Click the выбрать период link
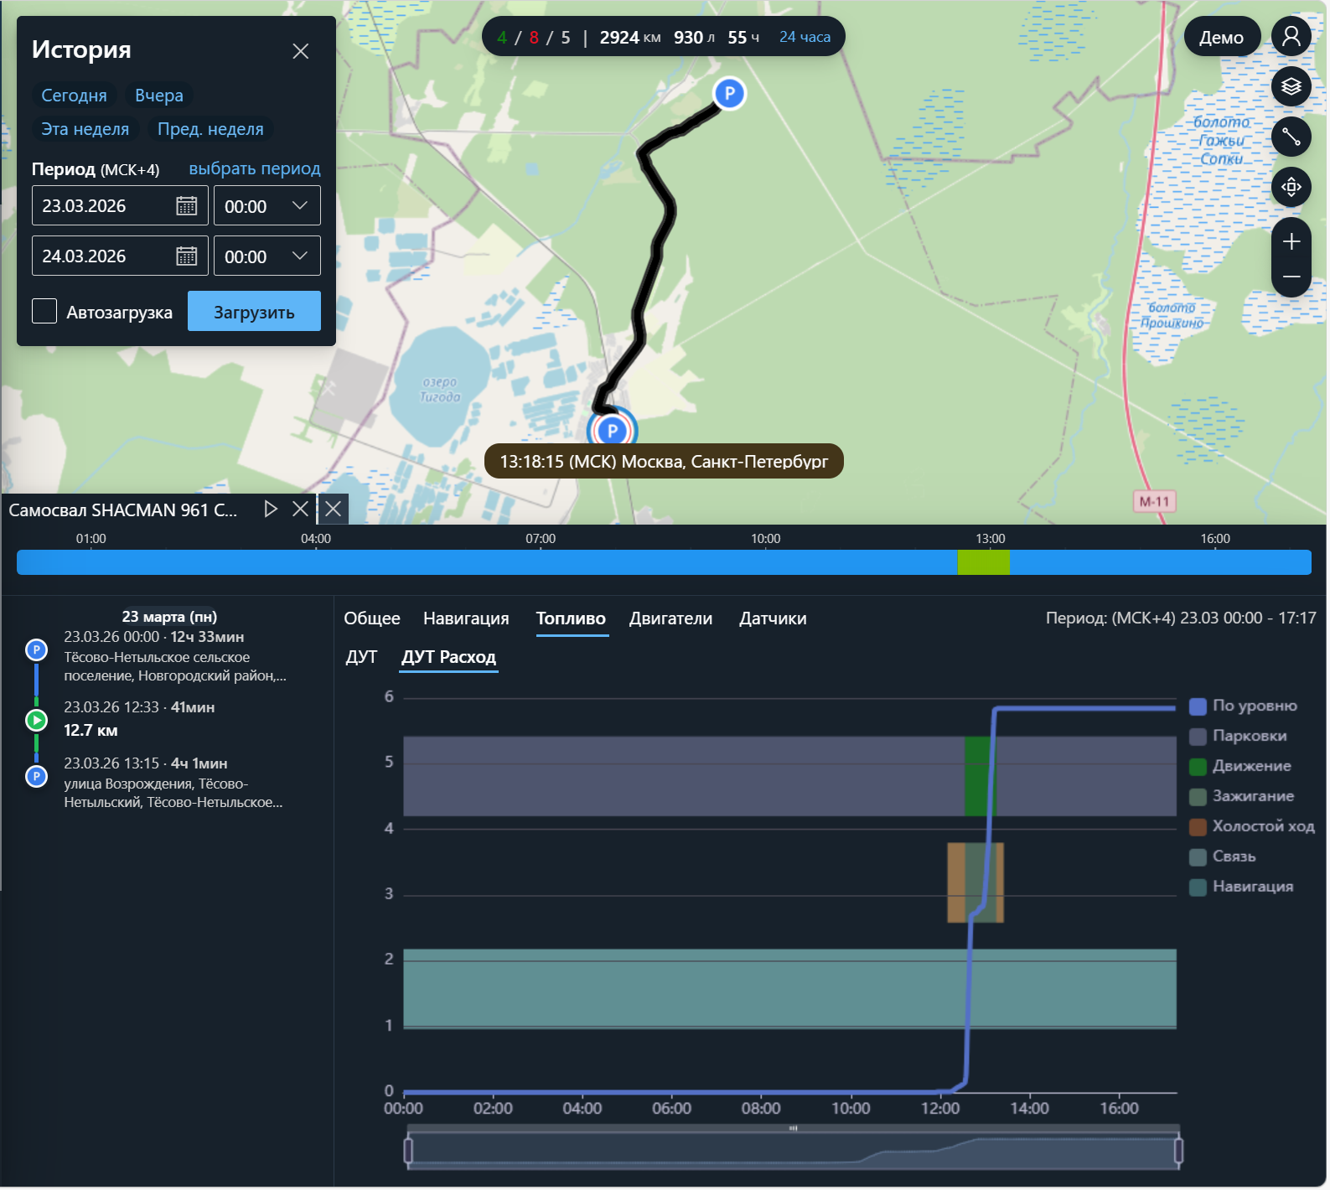1330x1190 pixels. click(x=255, y=168)
